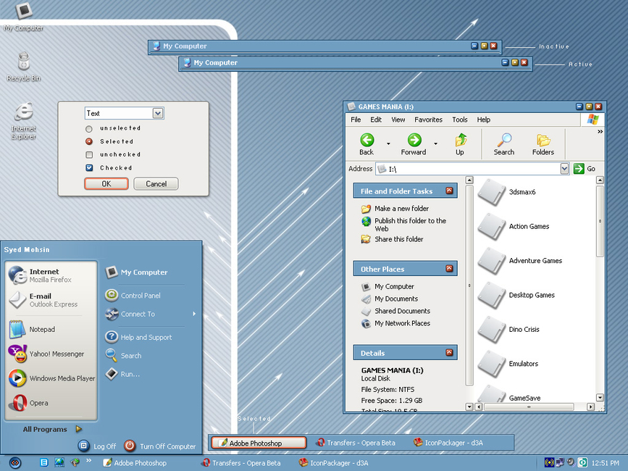Click the Back arrow in GAMES MANIA window
The image size is (628, 471).
tap(367, 144)
